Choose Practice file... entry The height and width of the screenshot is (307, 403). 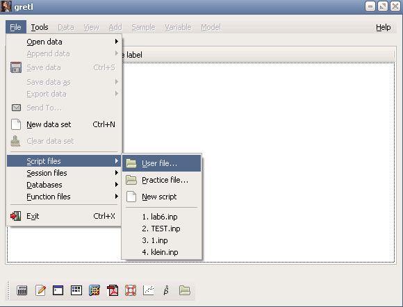click(x=161, y=180)
